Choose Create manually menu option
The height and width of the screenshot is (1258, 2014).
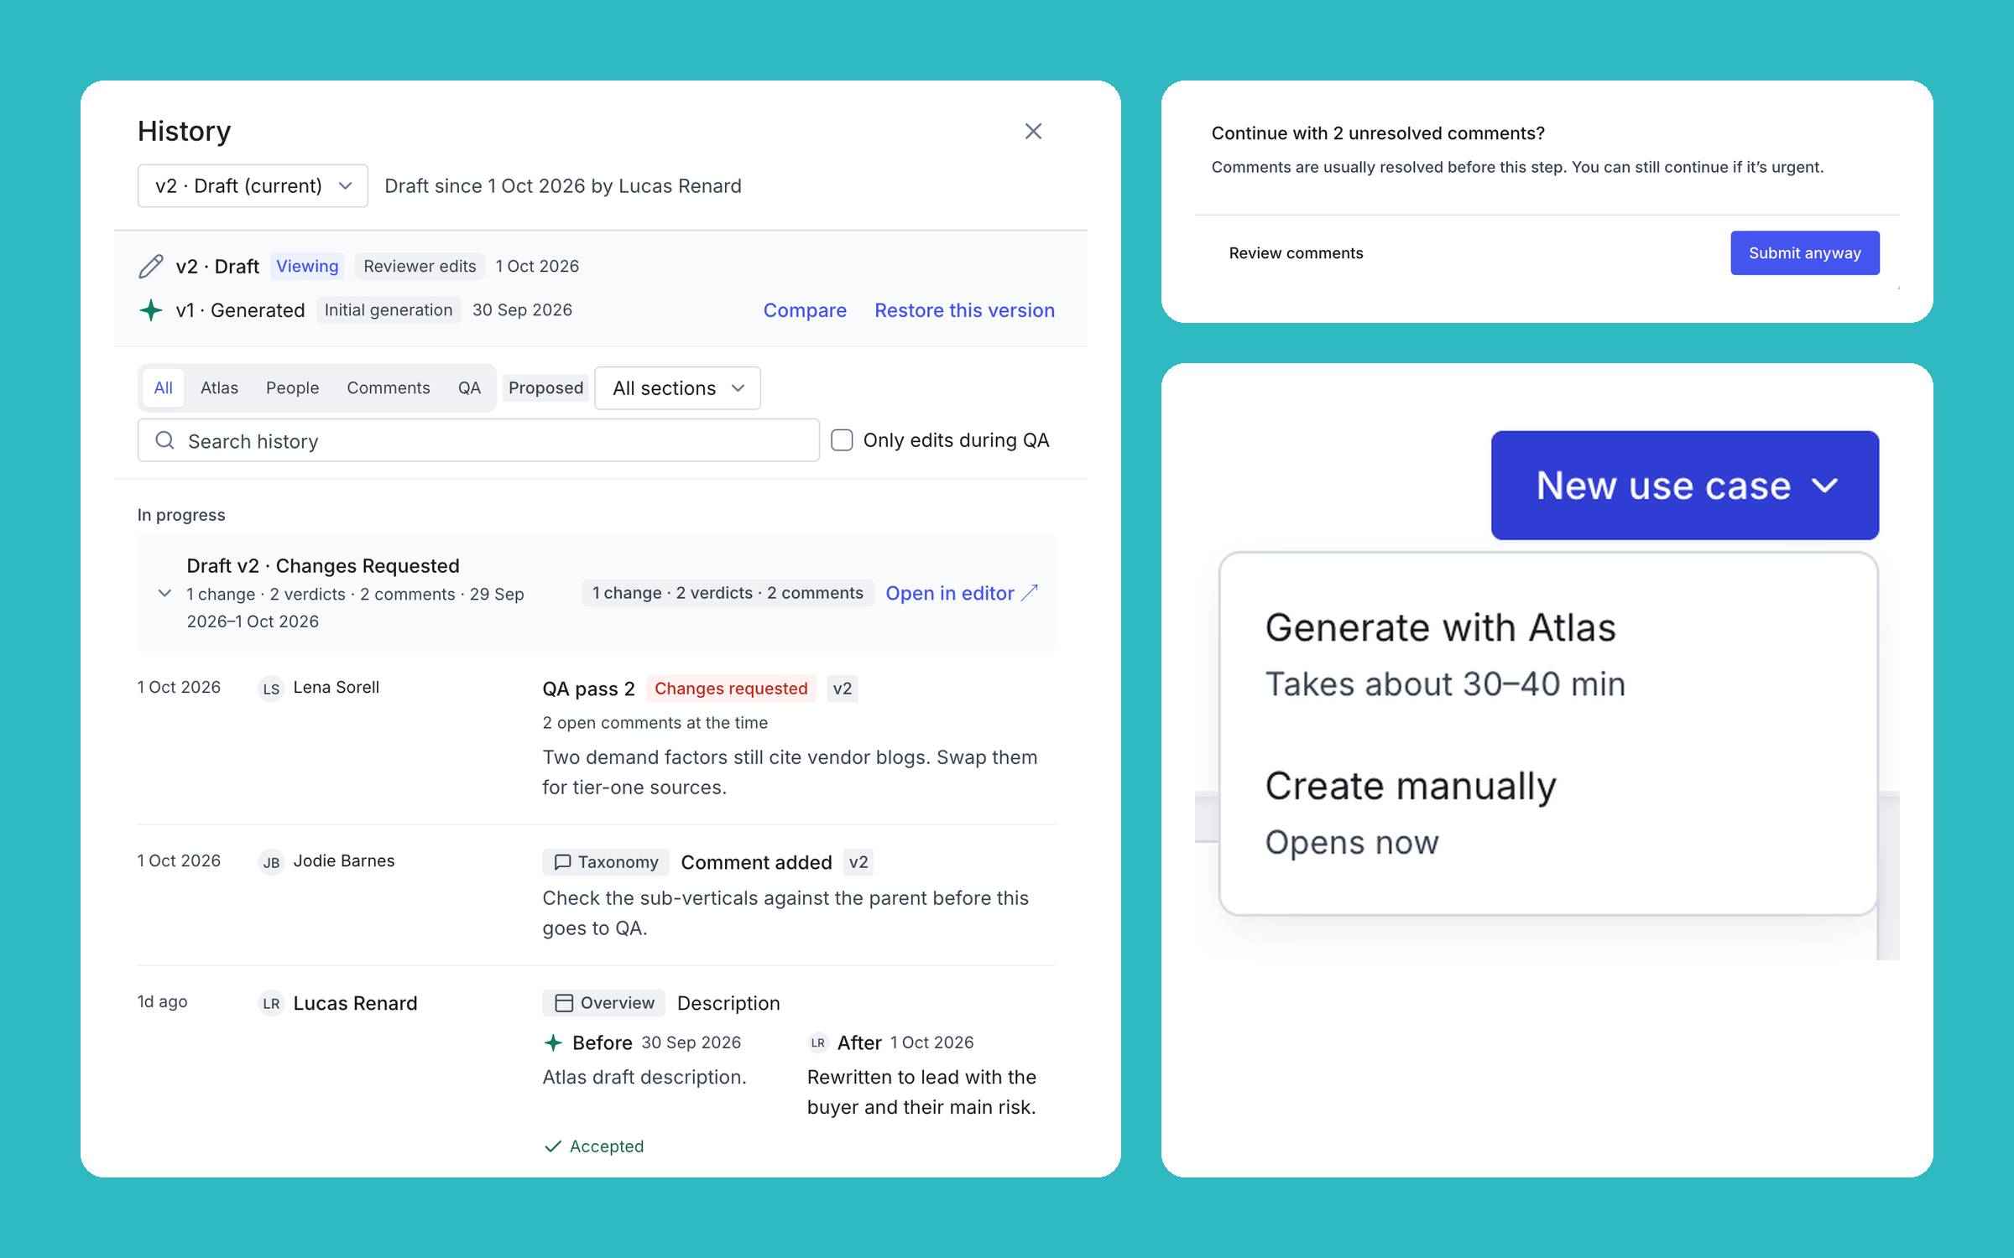1547,813
